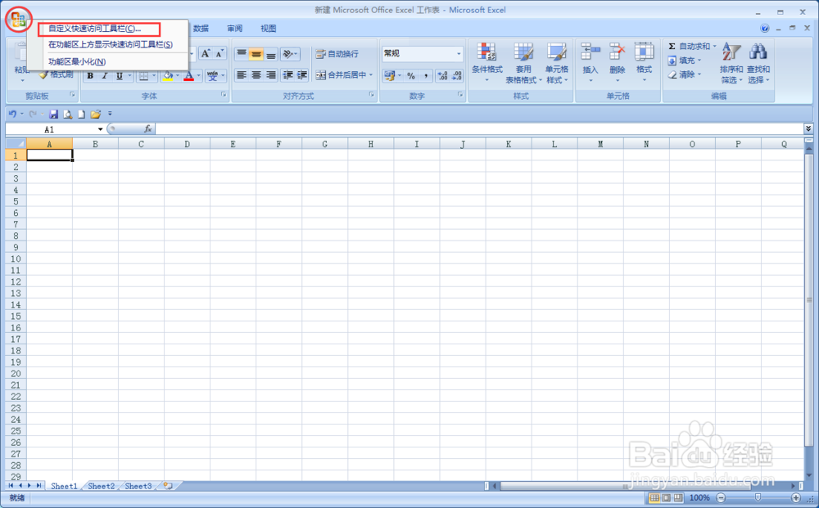Open the 审阅 ribbon tab
The image size is (819, 508).
[234, 28]
